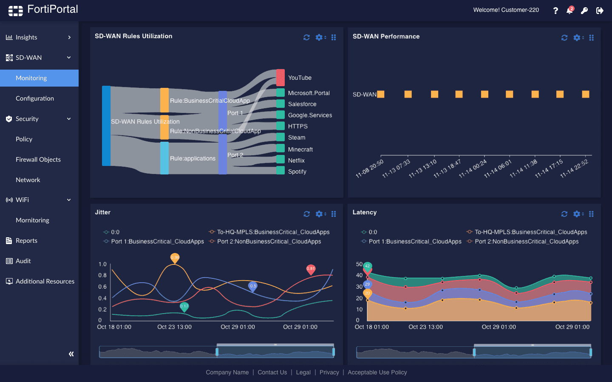This screenshot has height=382, width=612.
Task: Click drag handle of SD-WAN Performance widget
Action: [x=591, y=38]
